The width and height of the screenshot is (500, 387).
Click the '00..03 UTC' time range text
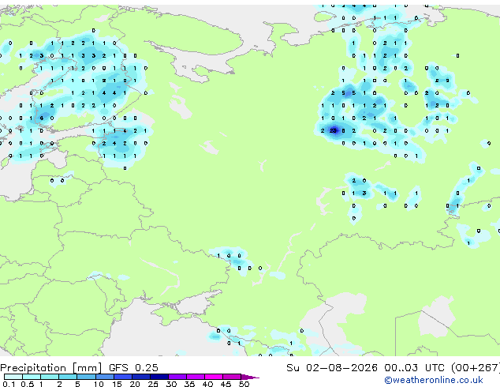coord(414,368)
